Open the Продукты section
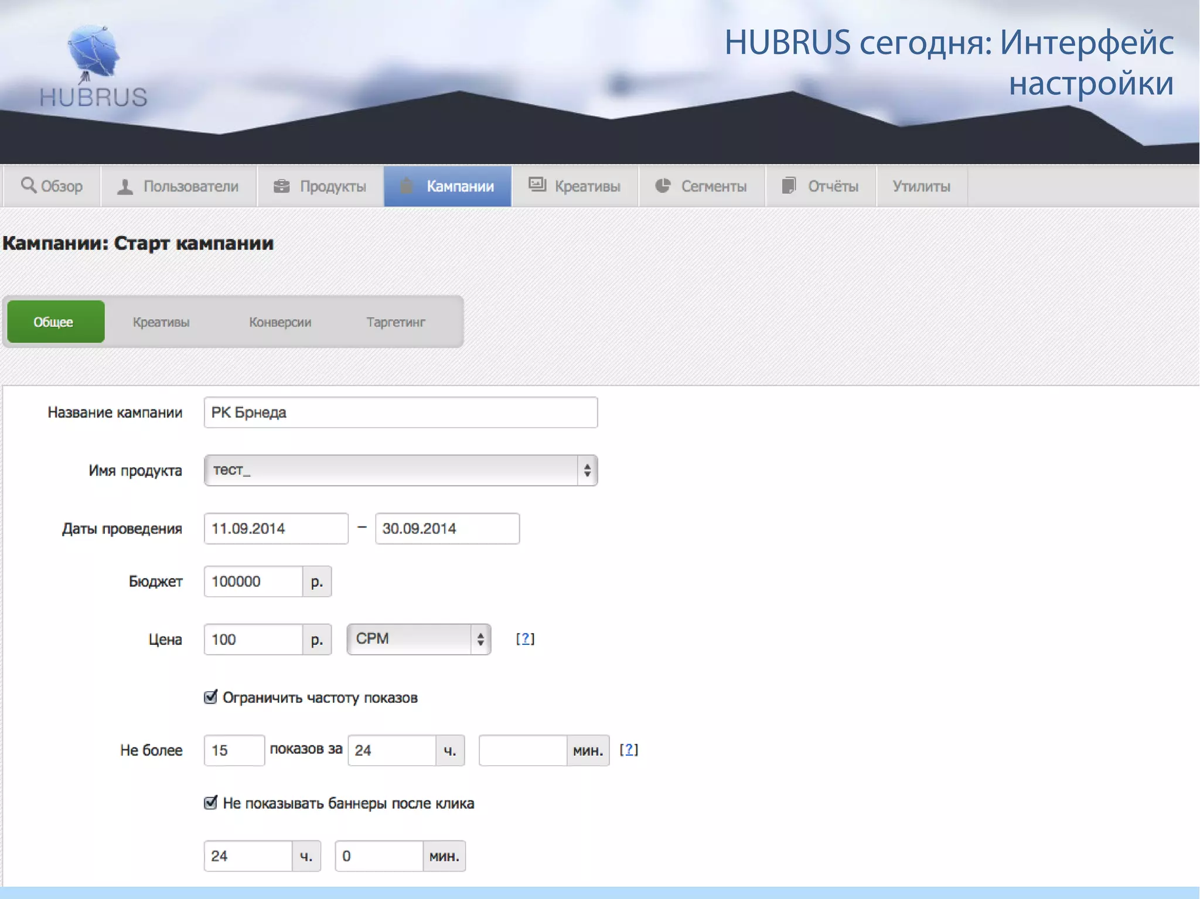This screenshot has height=899, width=1200. [x=321, y=186]
